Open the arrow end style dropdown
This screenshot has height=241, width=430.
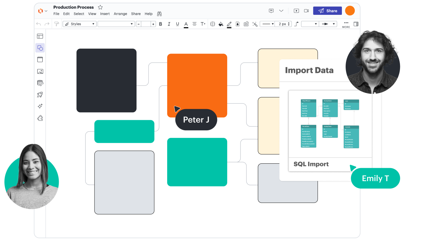tap(328, 24)
